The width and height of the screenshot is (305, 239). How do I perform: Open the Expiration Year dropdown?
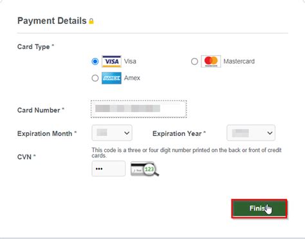(x=251, y=133)
